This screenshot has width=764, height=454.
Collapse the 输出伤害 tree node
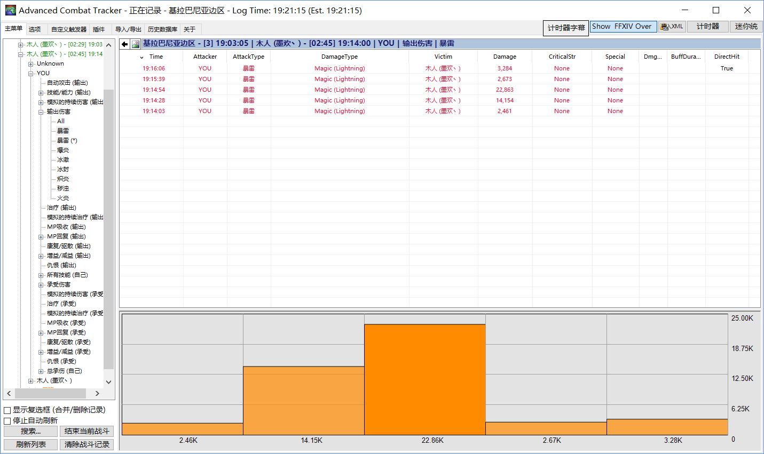point(41,112)
